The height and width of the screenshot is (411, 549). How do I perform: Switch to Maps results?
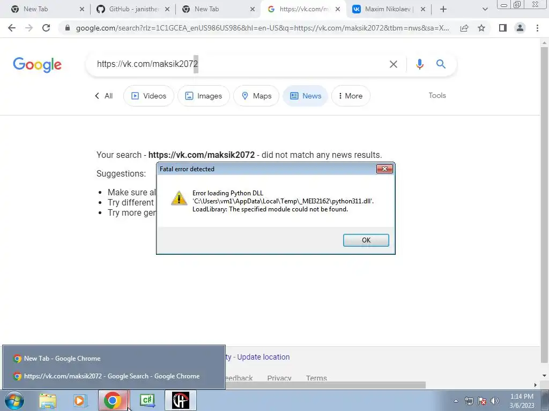click(256, 96)
